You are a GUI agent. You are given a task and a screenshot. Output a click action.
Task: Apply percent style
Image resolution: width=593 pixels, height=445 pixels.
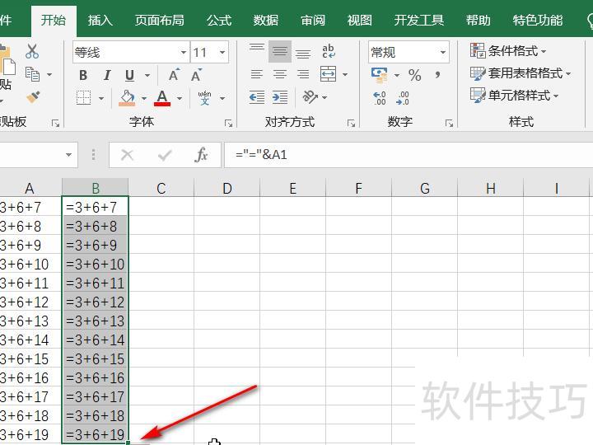[x=415, y=75]
